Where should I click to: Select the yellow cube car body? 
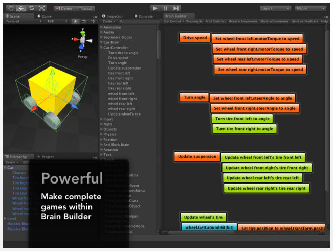[52, 90]
